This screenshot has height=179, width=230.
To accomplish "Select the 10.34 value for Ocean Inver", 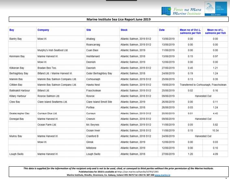I will coord(215,130).
